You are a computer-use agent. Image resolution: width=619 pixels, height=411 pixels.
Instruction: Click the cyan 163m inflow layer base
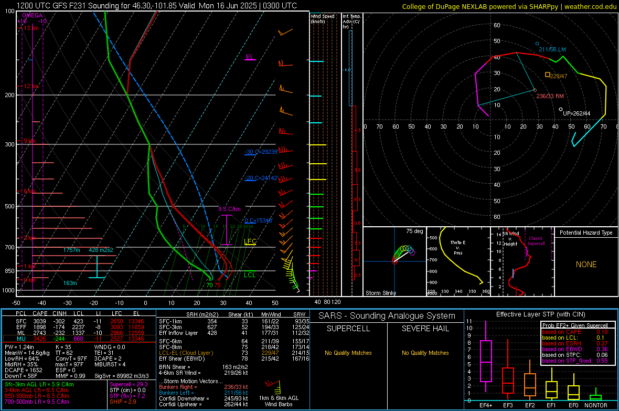coord(70,283)
